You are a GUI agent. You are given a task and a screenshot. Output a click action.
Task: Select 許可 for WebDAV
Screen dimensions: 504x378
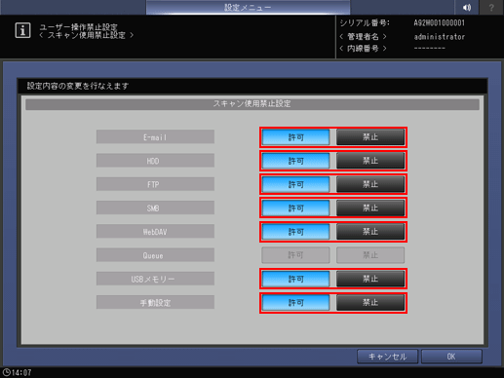tap(295, 232)
